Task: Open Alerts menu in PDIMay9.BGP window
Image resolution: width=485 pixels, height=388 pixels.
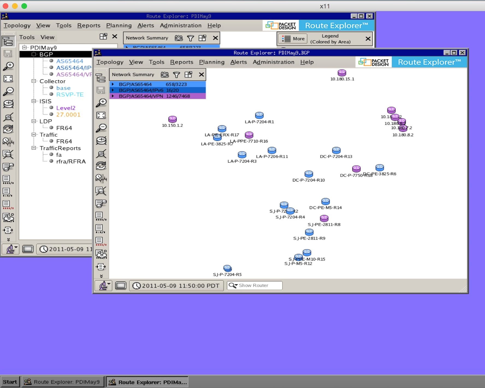Action: click(x=238, y=62)
